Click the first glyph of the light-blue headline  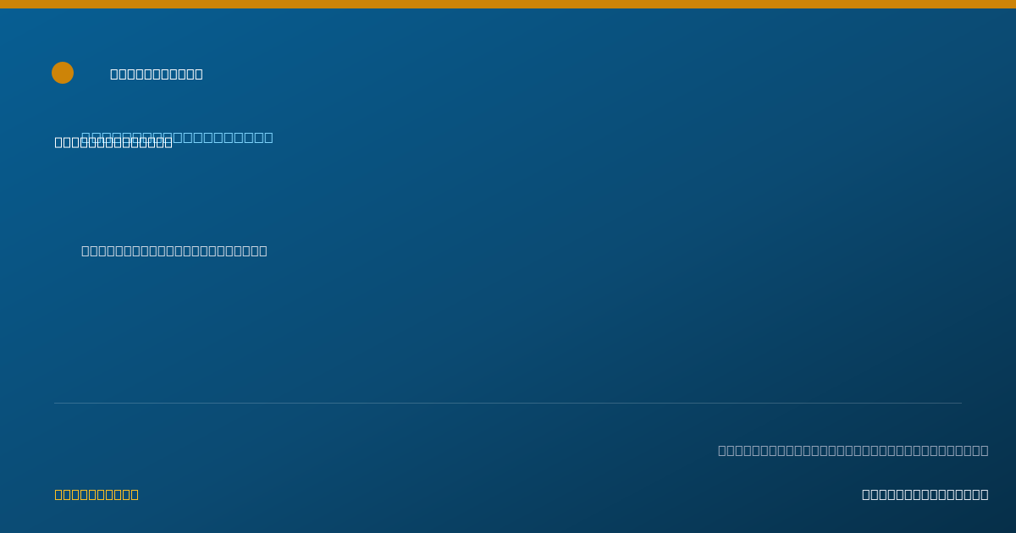pos(86,137)
